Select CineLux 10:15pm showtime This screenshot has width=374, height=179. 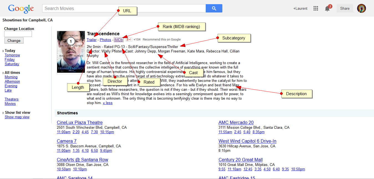[x=107, y=132]
